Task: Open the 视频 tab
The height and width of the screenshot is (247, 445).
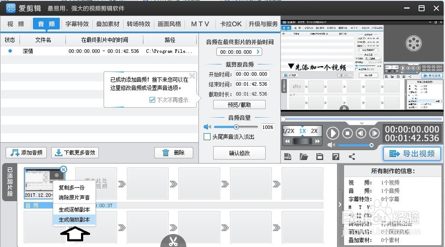Action: [x=16, y=24]
